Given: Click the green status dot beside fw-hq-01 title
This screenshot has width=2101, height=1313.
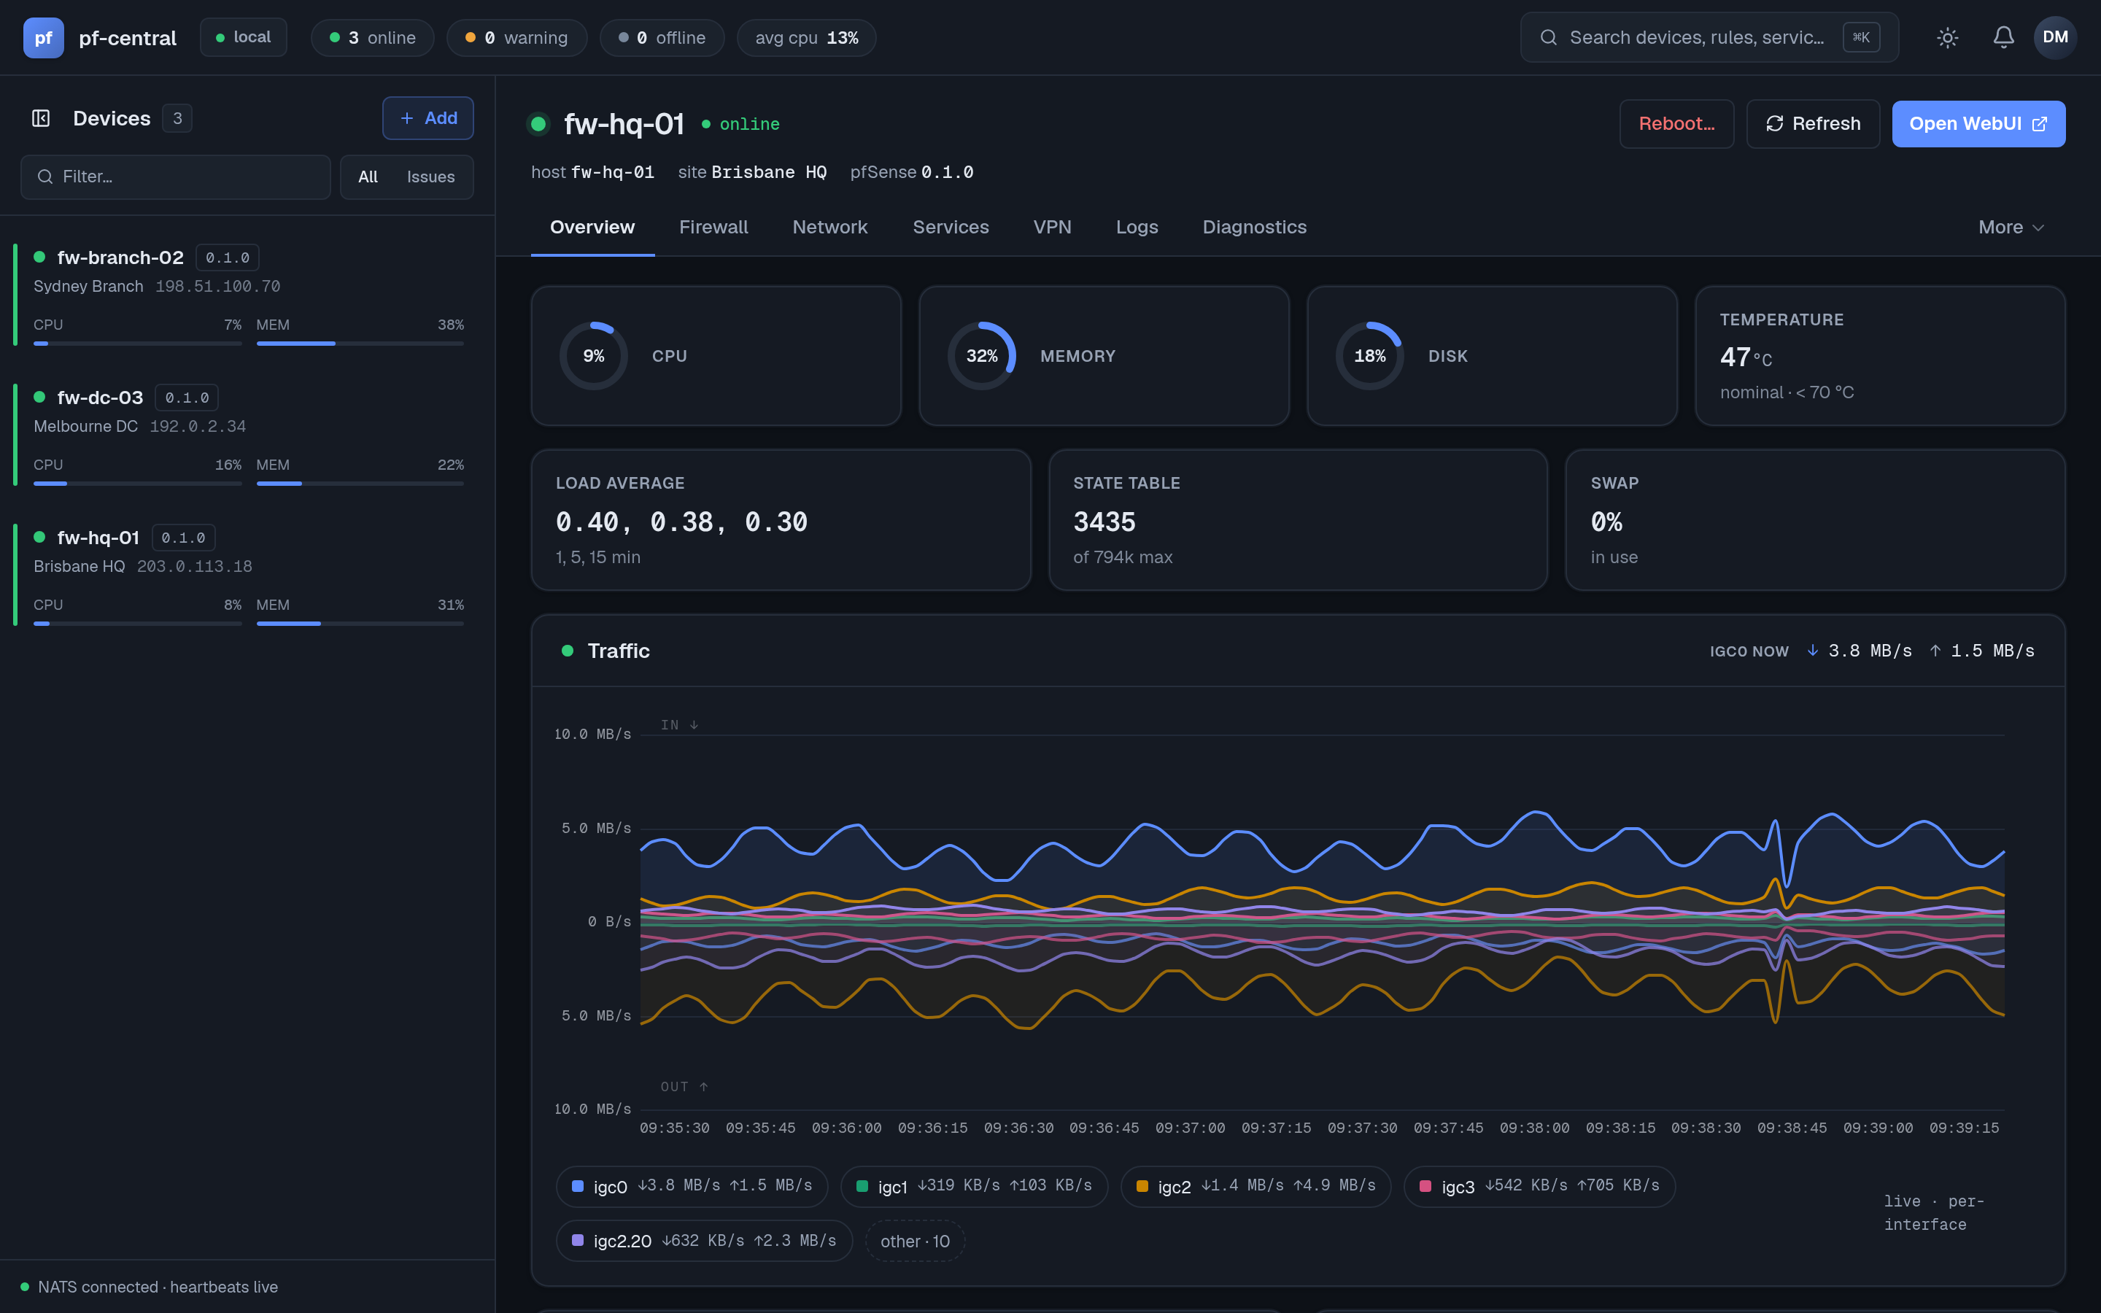Looking at the screenshot, I should (538, 124).
